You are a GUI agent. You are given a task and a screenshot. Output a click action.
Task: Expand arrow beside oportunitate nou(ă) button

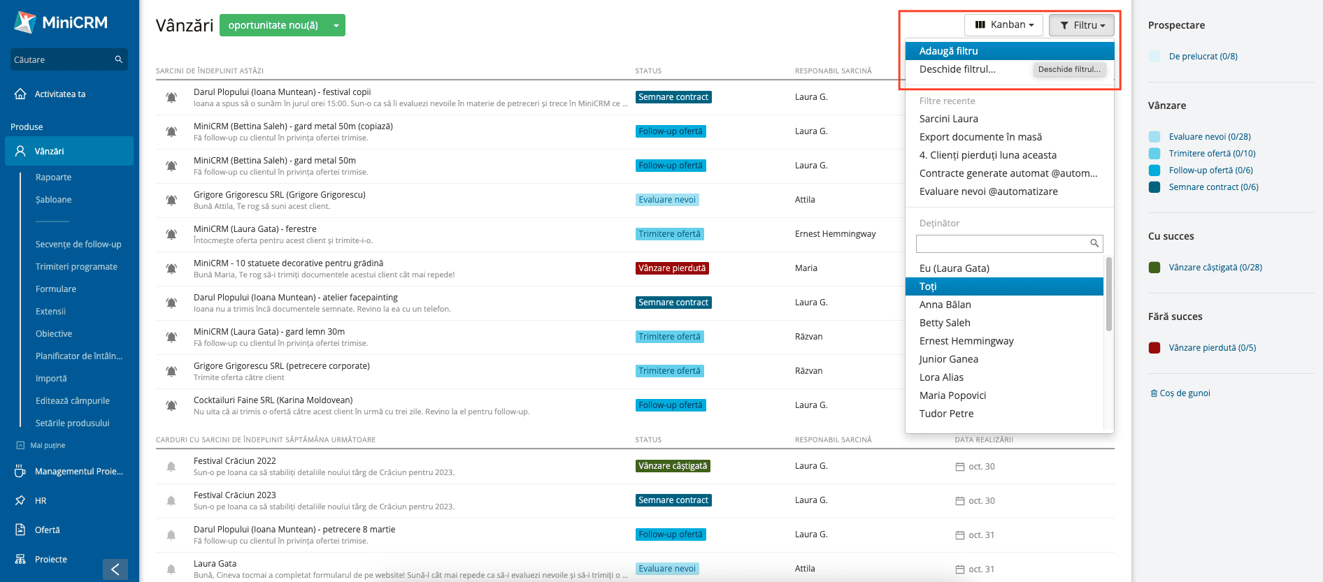tap(336, 25)
